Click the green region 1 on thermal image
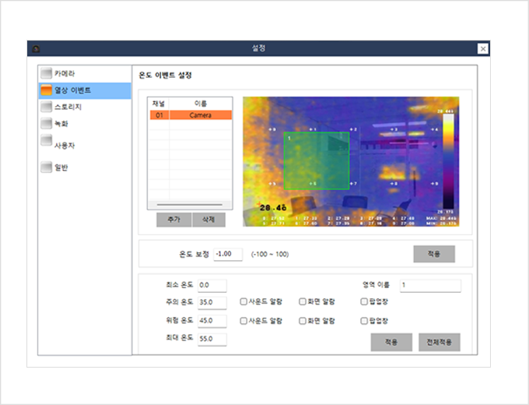The image size is (529, 405). pos(317,160)
